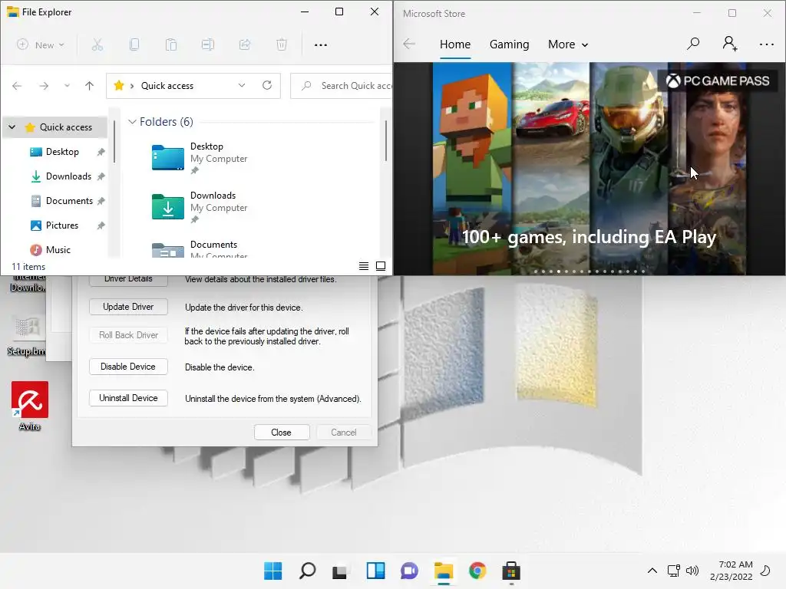Collapse the Folders (6) group
Viewport: 786px width, 589px height.
click(132, 122)
